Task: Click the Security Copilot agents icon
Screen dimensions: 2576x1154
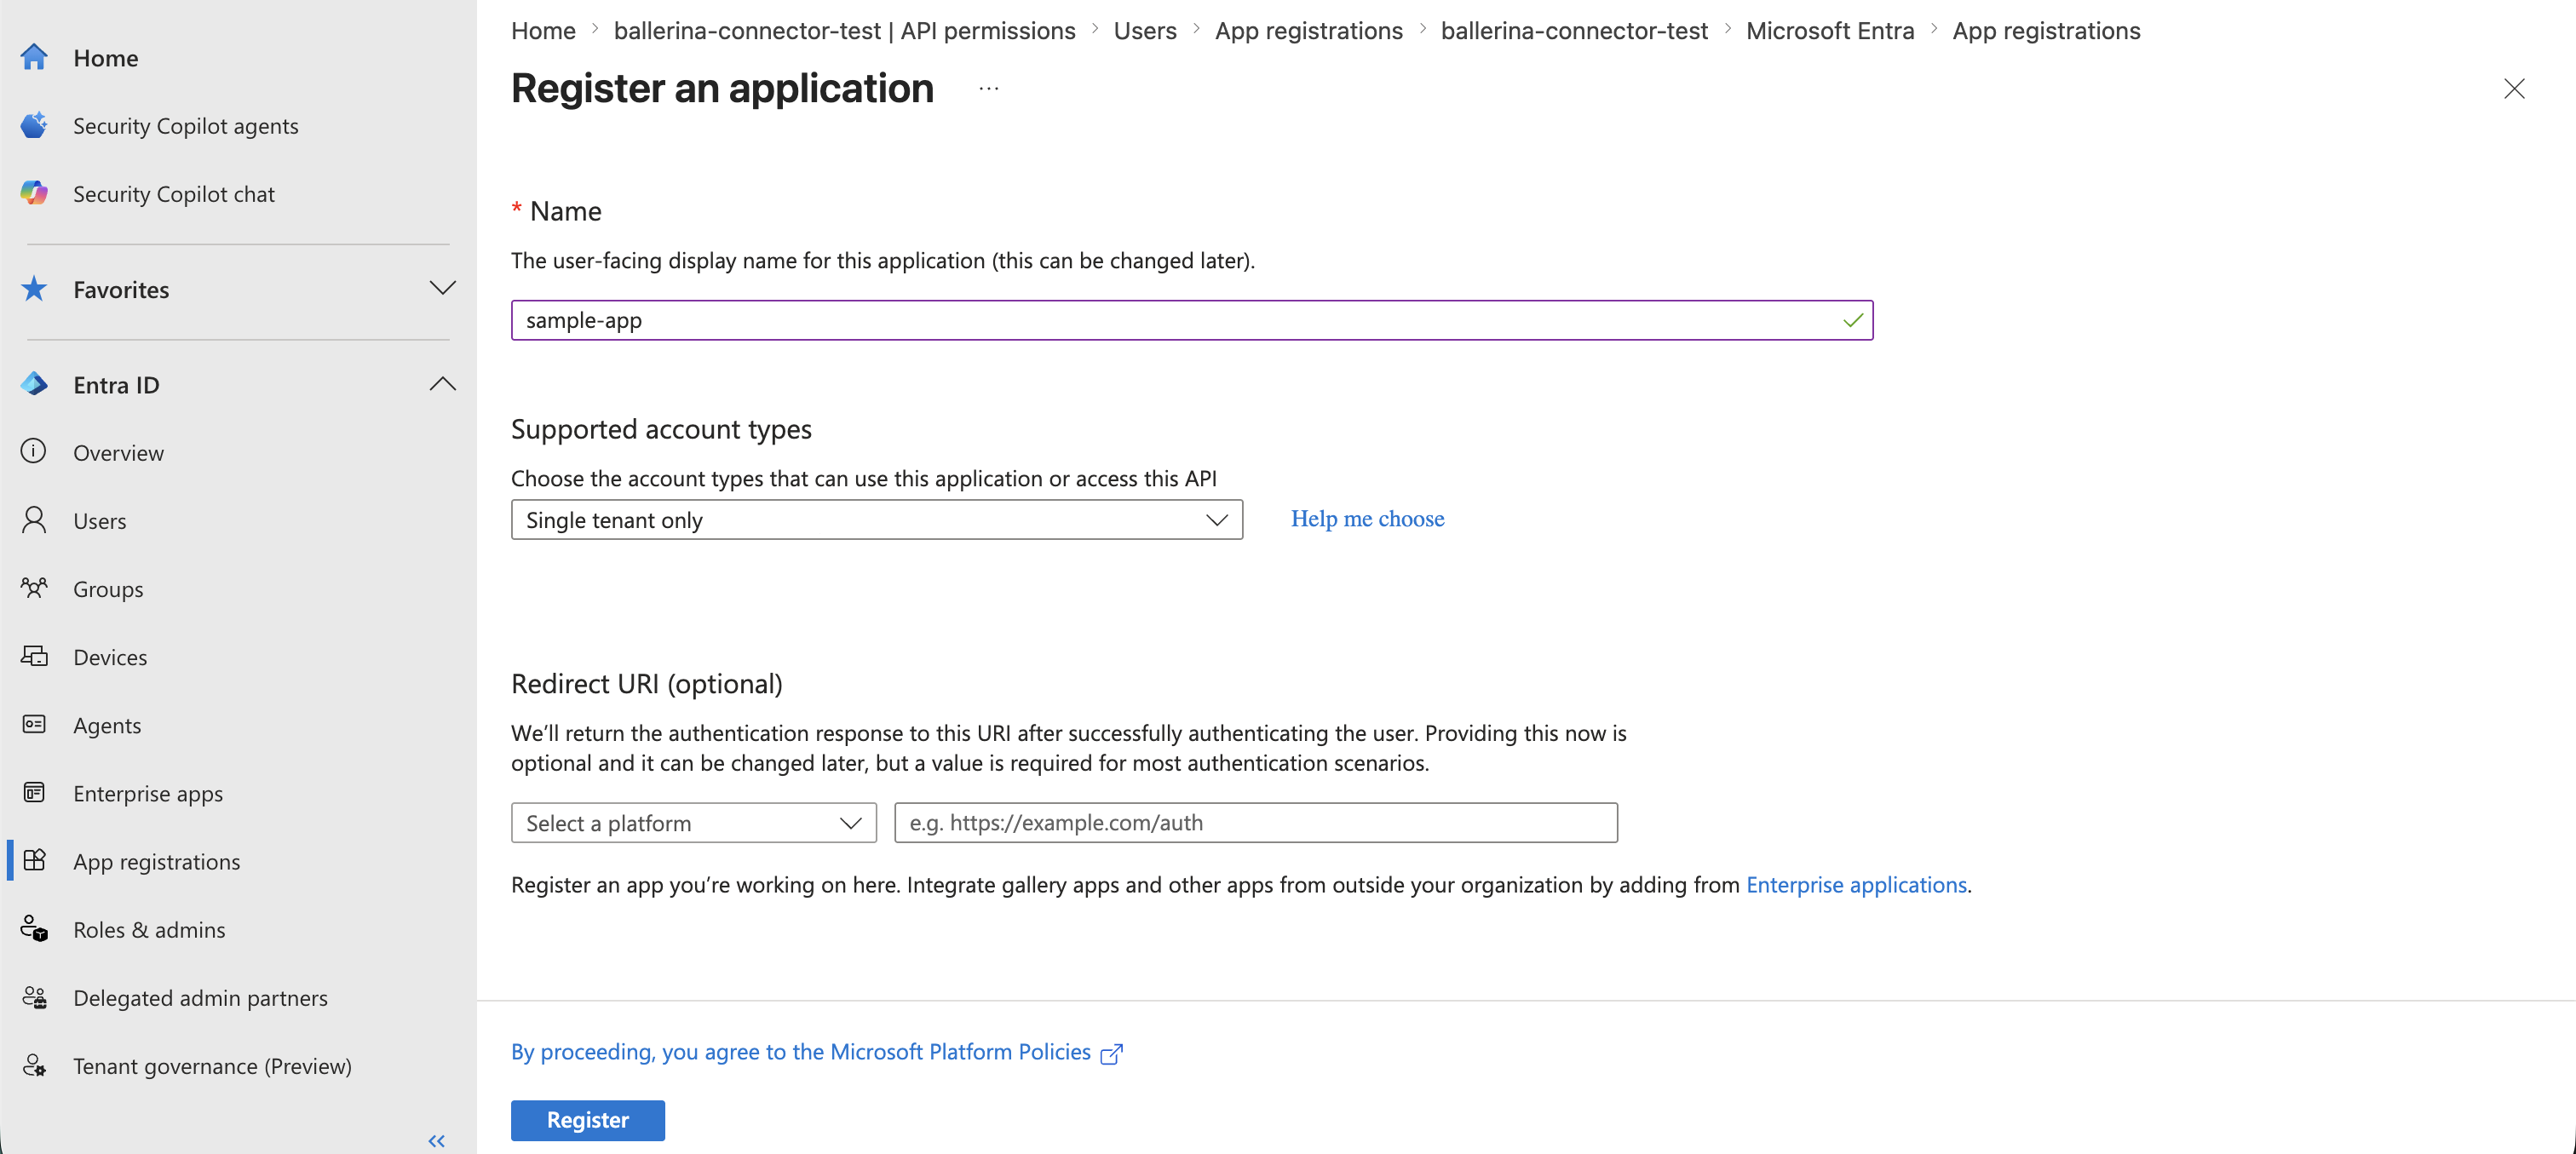Action: pos(34,125)
